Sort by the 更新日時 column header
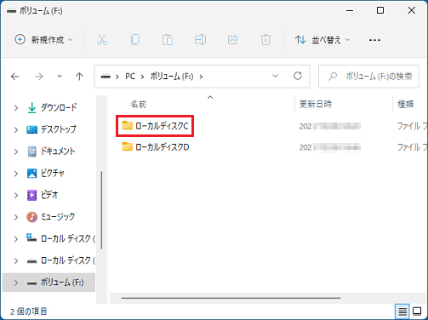 click(x=316, y=105)
